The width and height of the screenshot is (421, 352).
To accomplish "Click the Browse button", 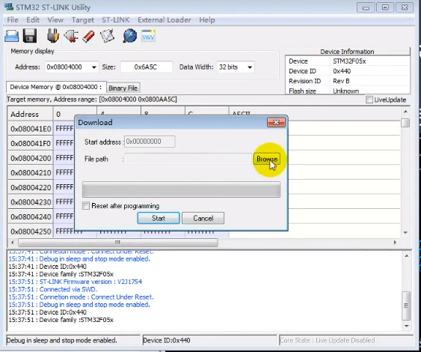I will [267, 159].
